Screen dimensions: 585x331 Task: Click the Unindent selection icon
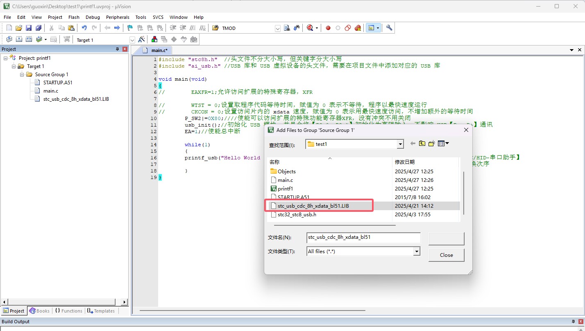183,28
